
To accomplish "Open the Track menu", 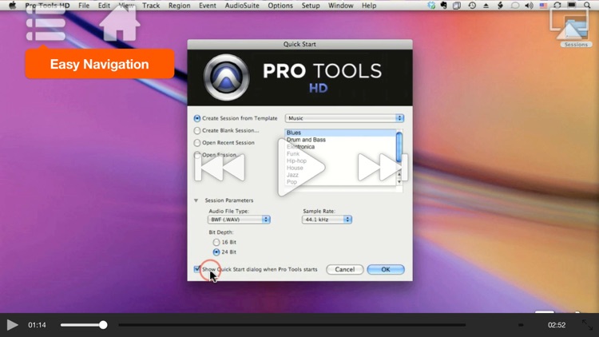I will (x=151, y=6).
